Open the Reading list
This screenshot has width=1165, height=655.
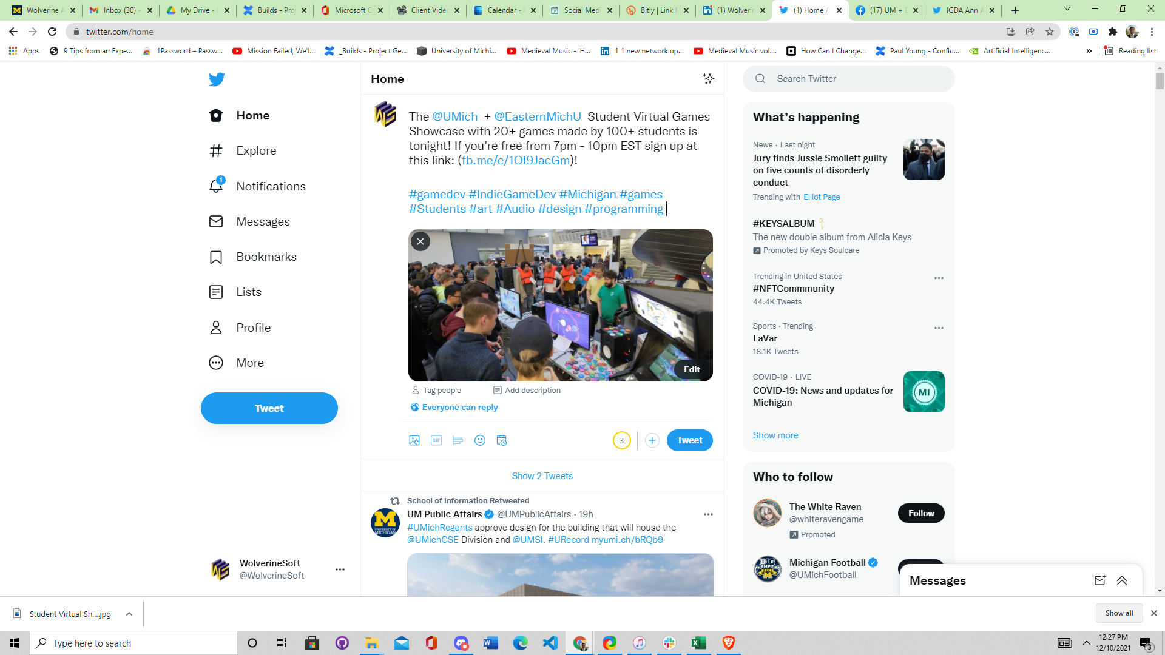[1130, 51]
